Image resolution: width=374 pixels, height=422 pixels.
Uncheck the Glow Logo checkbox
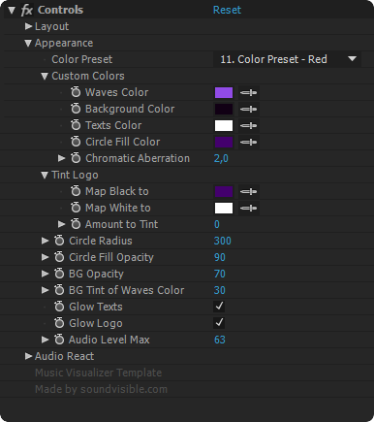(219, 323)
